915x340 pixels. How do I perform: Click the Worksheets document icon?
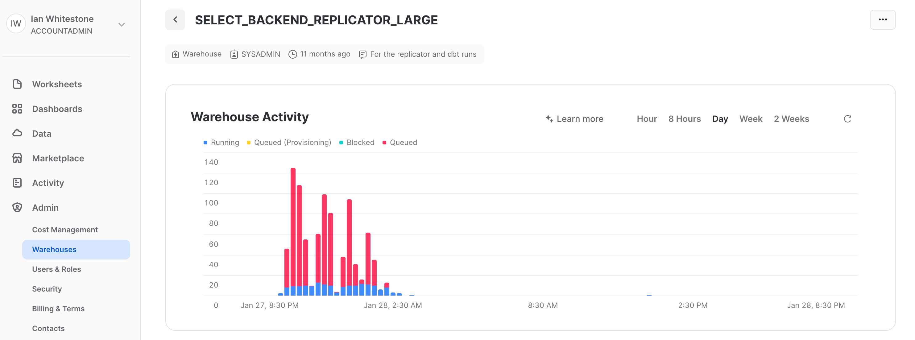(x=17, y=84)
